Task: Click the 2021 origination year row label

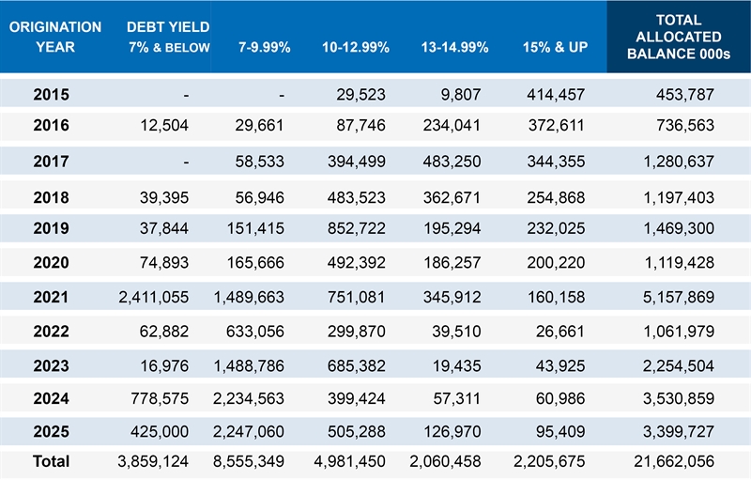Action: pyautogui.click(x=52, y=297)
